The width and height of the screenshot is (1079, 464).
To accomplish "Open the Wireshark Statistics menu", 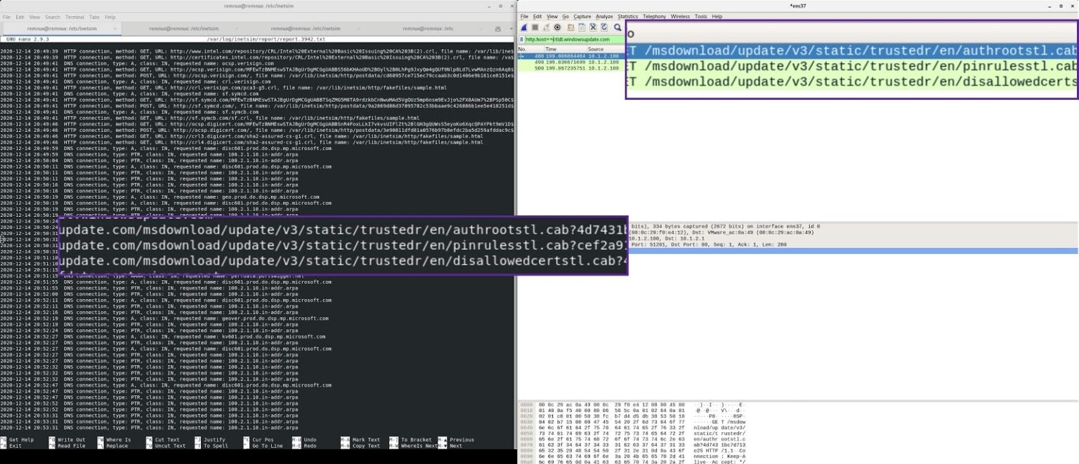I will point(627,16).
